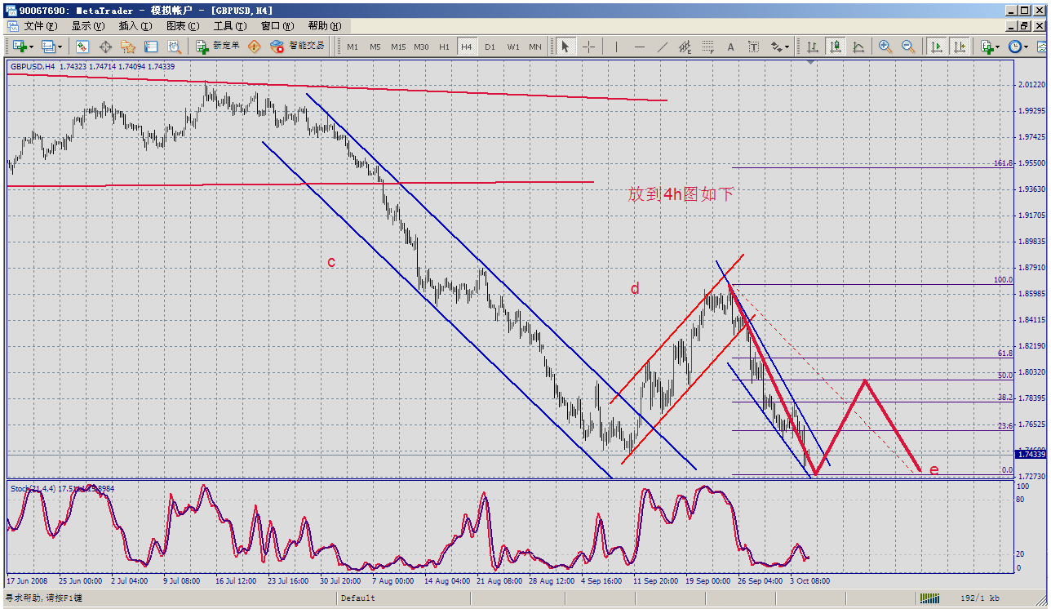Image resolution: width=1051 pixels, height=609 pixels.
Task: Switch chart to MN timeframe
Action: pyautogui.click(x=535, y=47)
